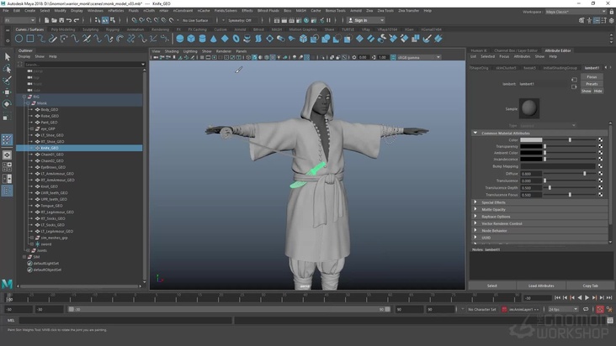The width and height of the screenshot is (616, 346).
Task: Click the Focus button in Attribute Editor
Action: (592, 76)
